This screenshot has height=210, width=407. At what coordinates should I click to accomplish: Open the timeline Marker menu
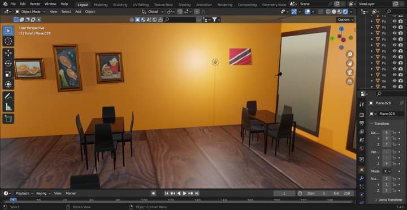71,194
